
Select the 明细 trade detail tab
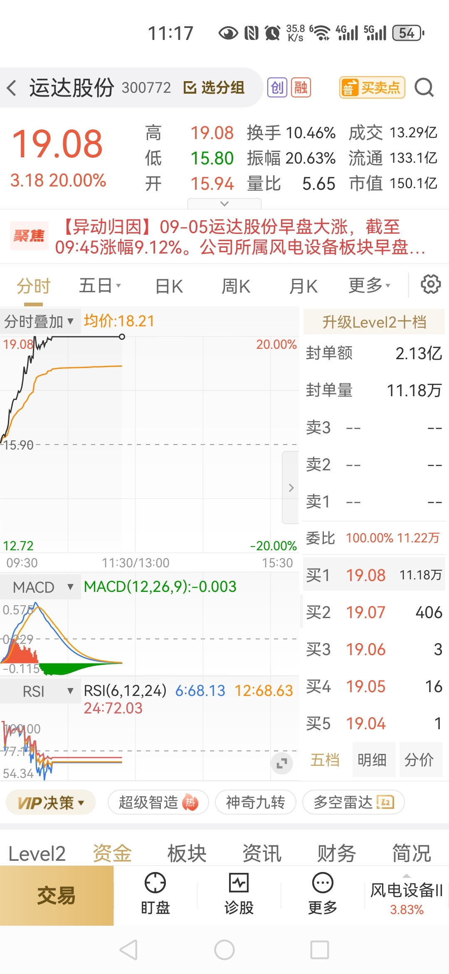(x=372, y=760)
